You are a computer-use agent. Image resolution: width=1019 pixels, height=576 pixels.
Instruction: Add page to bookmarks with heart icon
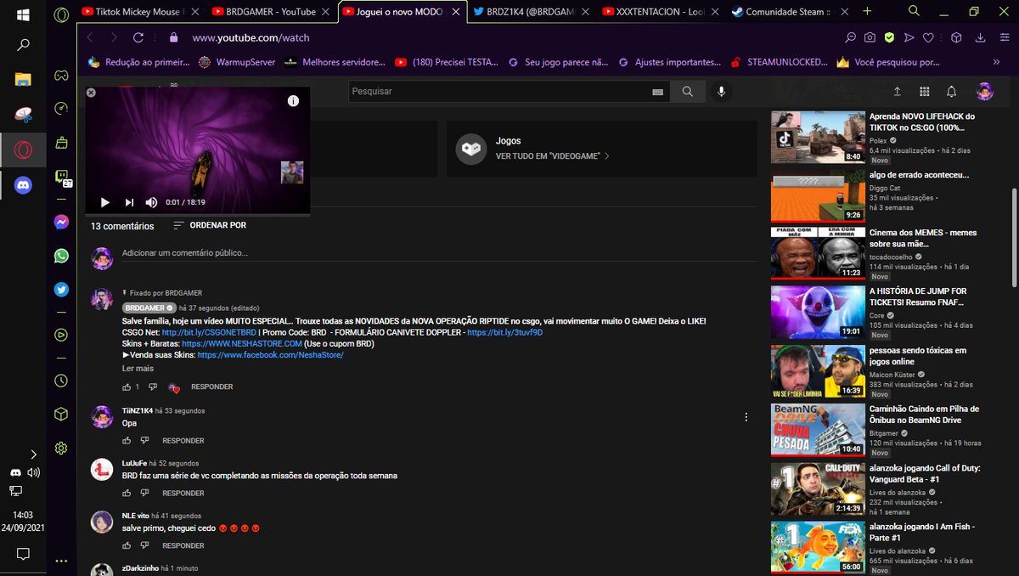928,38
